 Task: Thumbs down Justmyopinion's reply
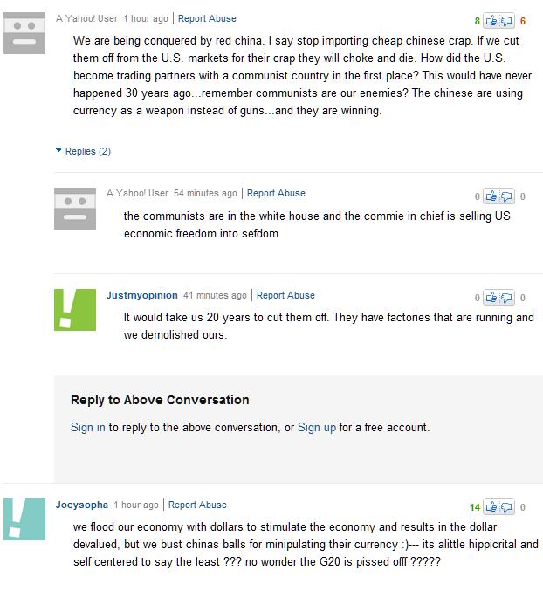click(507, 298)
